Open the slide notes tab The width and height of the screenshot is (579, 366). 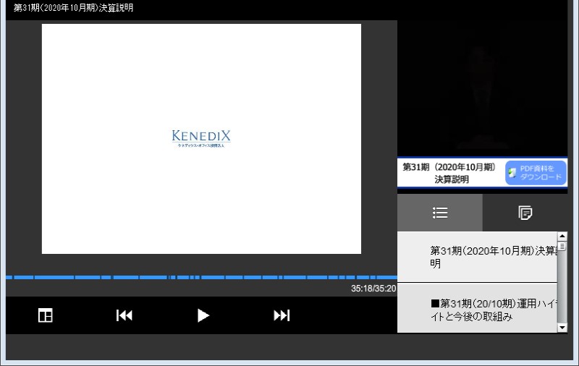coord(525,213)
